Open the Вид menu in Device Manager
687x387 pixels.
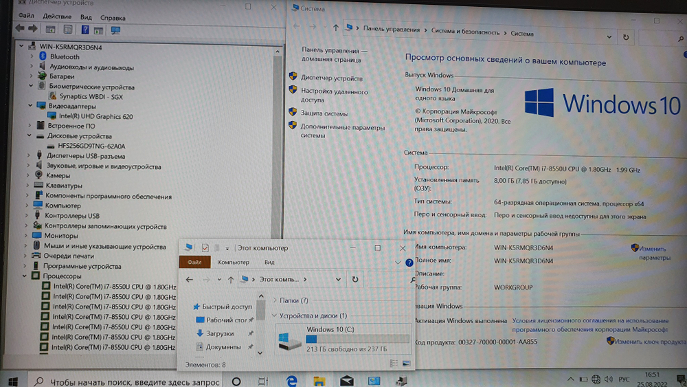point(86,17)
